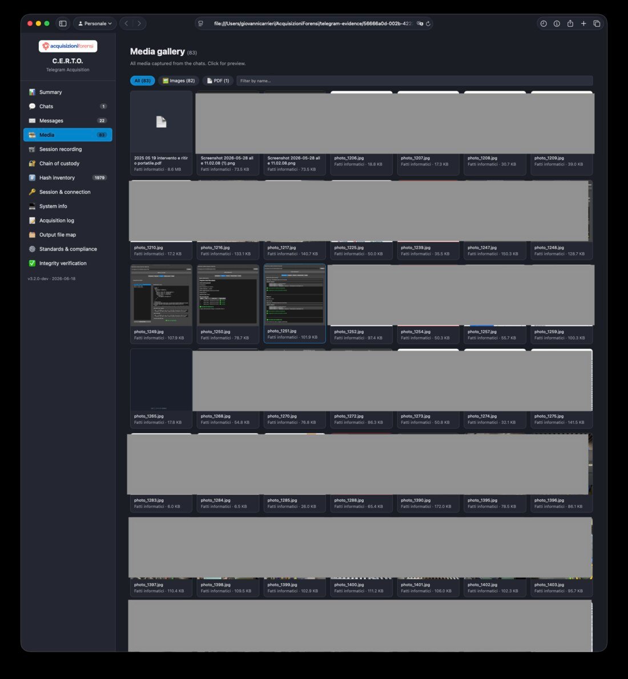628x679 pixels.
Task: Click the file name photo_1270.jpg
Action: 282,416
